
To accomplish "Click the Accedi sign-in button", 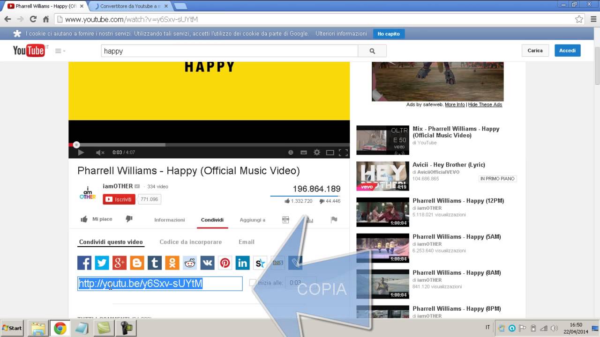I will coord(567,51).
